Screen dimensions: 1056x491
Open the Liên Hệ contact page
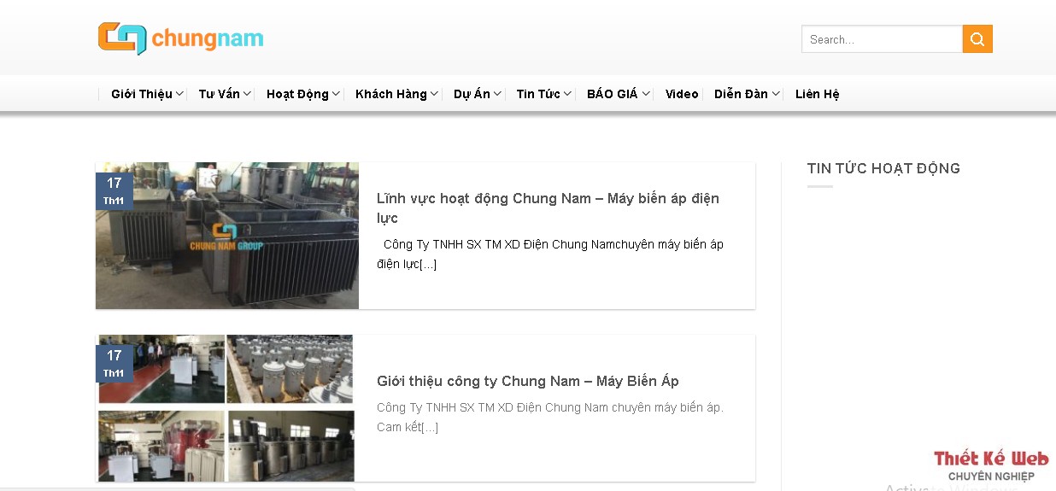click(x=817, y=94)
